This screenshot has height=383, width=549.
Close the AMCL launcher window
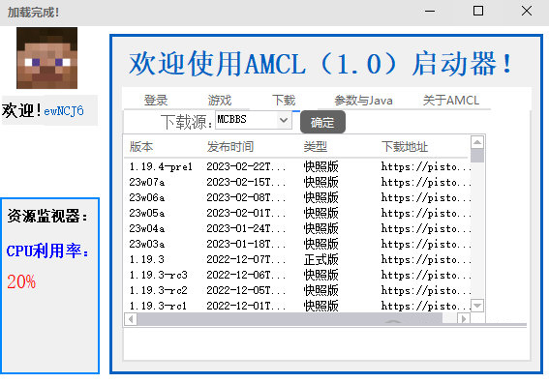pos(527,11)
